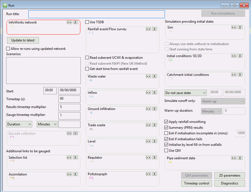Image resolution: width=251 pixels, height=192 pixels.
Task: Open browse arrows for Catchment initial conditions
Action: pyautogui.click(x=234, y=75)
